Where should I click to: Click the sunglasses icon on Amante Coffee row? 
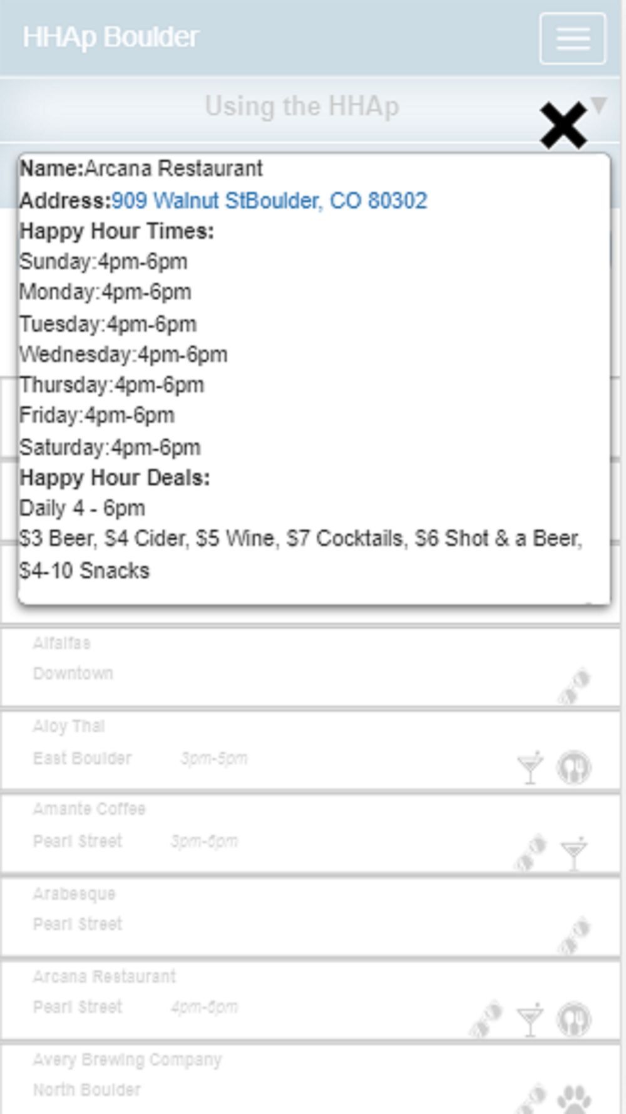(530, 852)
